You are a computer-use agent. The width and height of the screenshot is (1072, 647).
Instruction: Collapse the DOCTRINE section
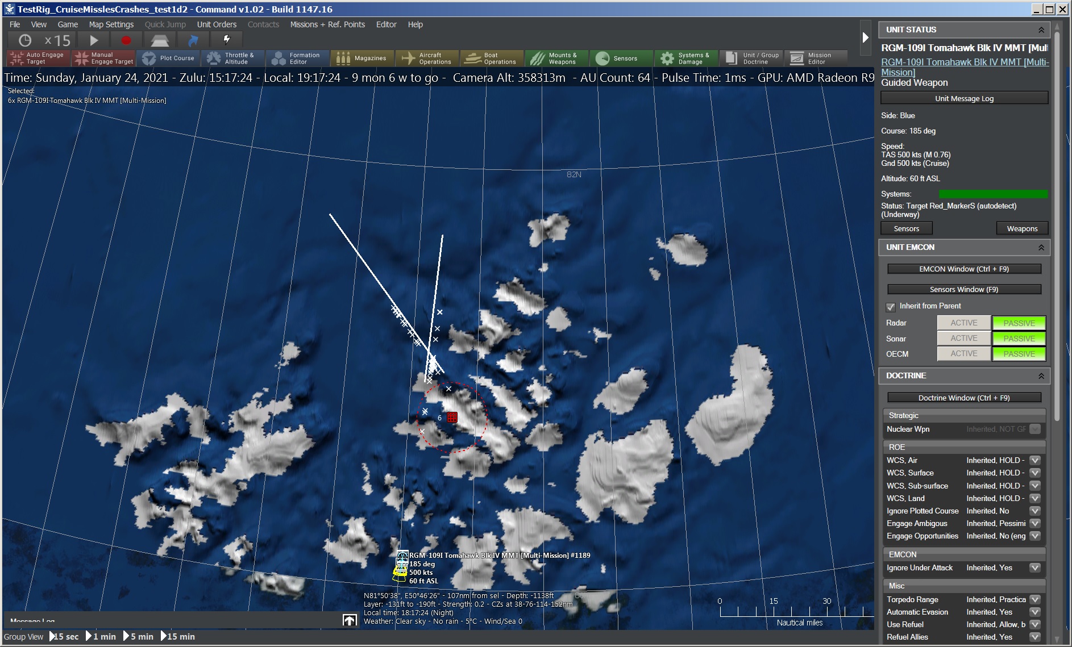pos(1041,375)
